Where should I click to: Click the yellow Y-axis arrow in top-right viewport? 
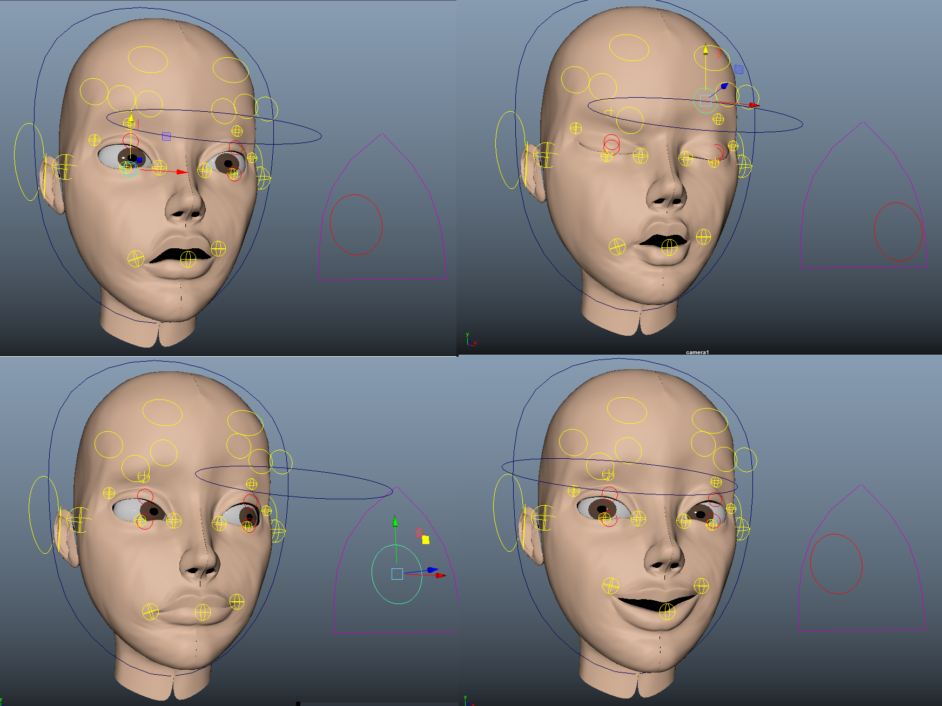(x=705, y=50)
